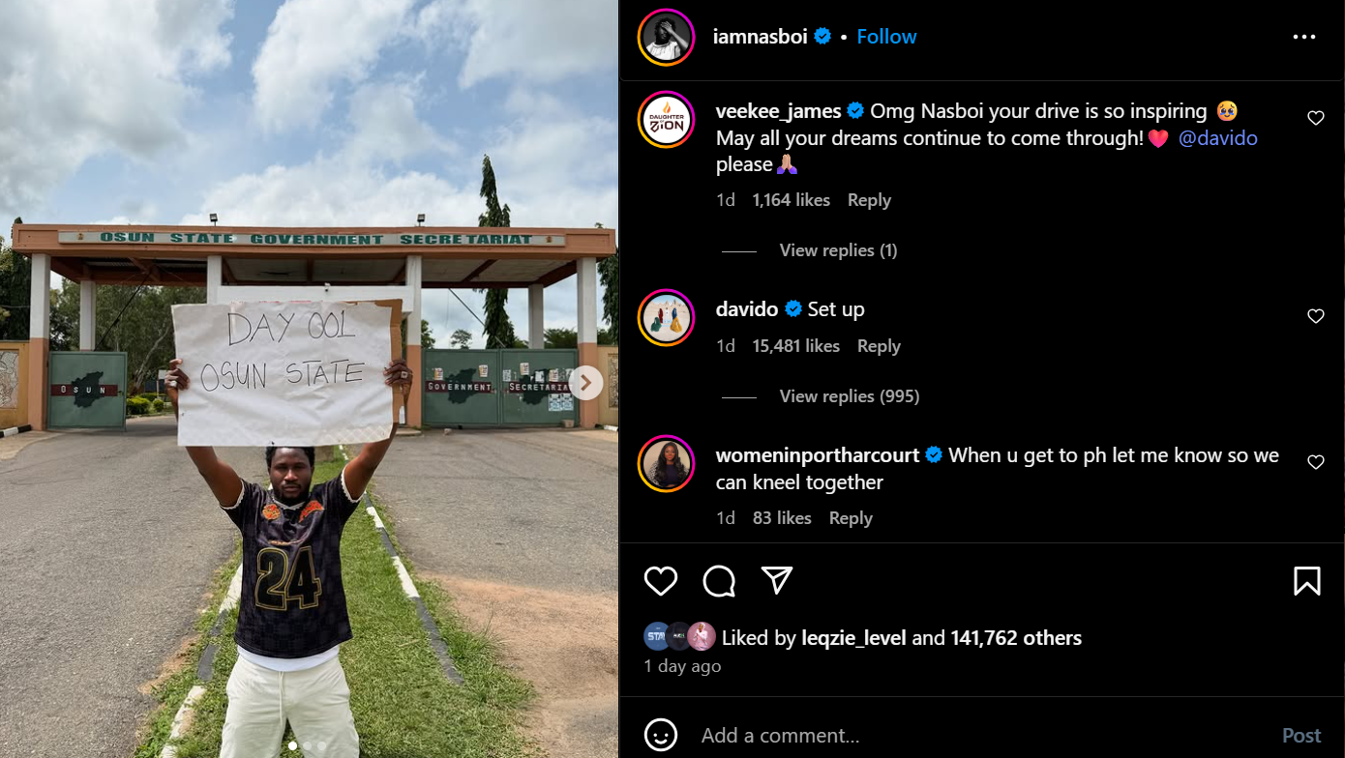
Task: Open comments via speech bubble icon
Action: 719,581
